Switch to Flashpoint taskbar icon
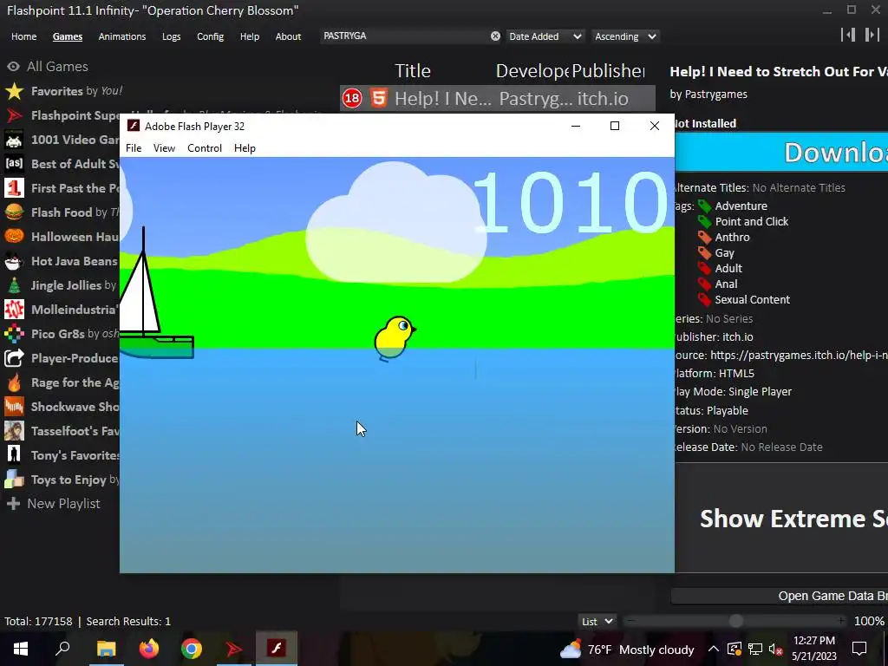Viewport: 888px width, 666px height. (x=234, y=649)
